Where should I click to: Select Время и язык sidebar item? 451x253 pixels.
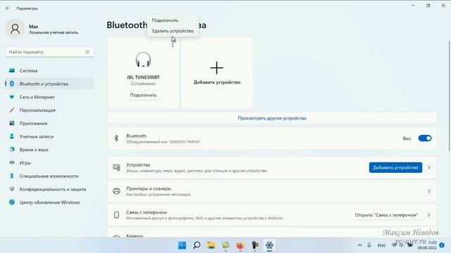(49, 150)
